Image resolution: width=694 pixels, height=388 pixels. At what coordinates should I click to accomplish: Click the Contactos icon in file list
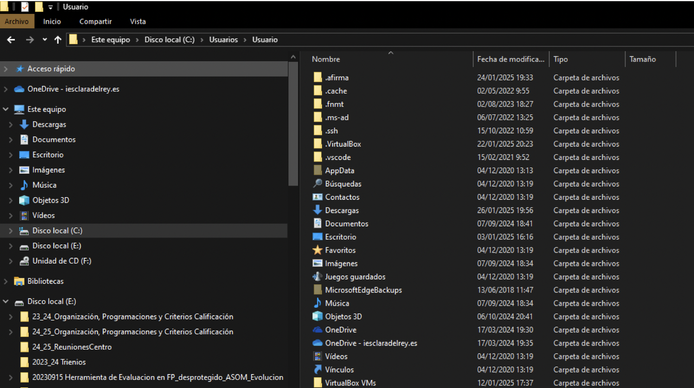(x=318, y=197)
